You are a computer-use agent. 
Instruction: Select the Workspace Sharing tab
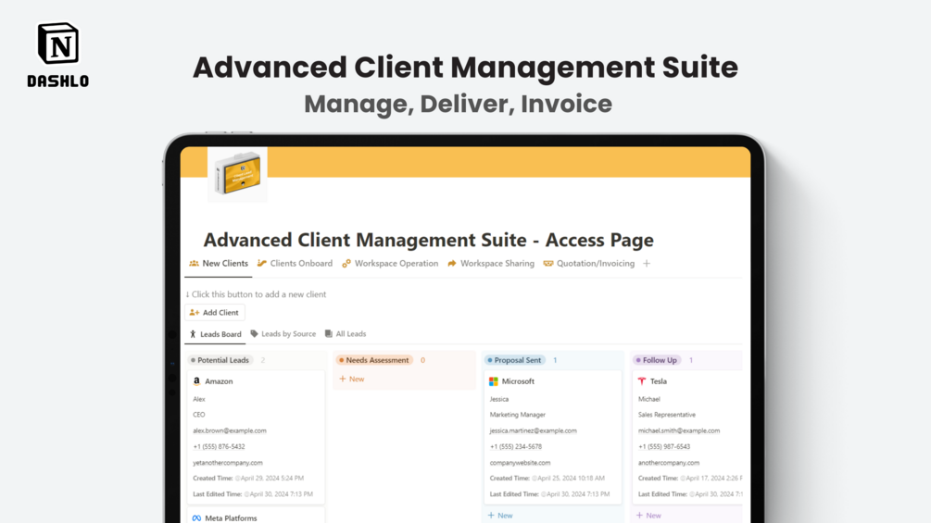pyautogui.click(x=491, y=263)
